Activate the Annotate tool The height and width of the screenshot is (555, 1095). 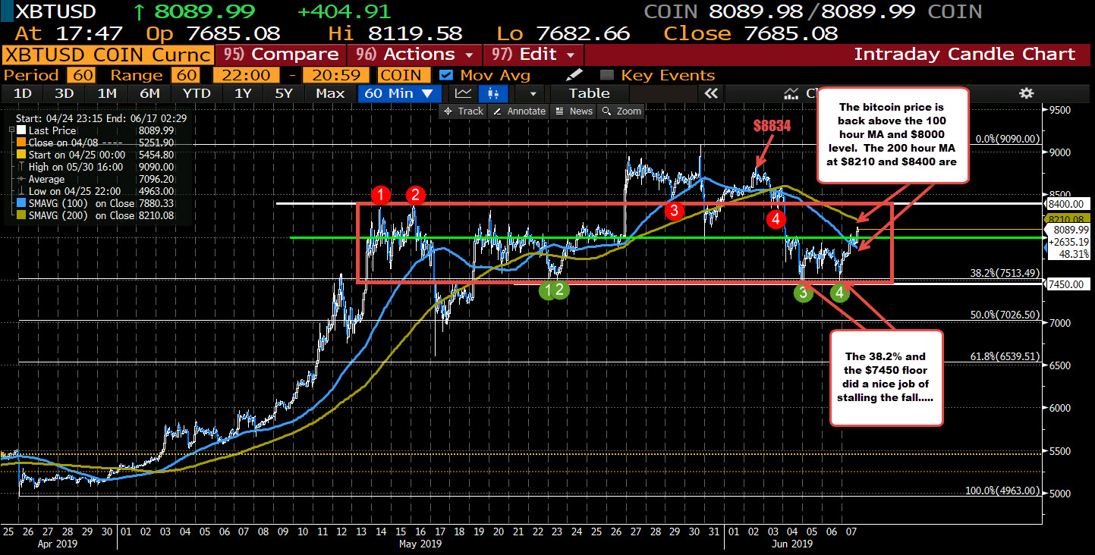coord(519,111)
